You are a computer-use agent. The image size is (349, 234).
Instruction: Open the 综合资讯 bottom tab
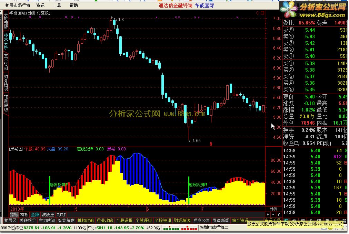(x=240, y=221)
